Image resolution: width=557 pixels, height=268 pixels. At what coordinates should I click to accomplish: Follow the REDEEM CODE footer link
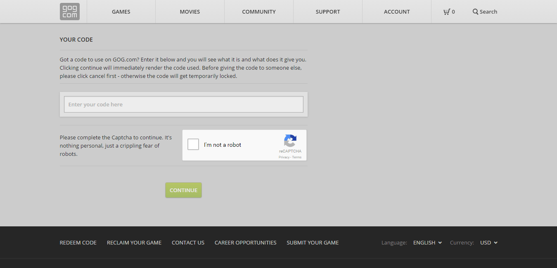tap(78, 242)
